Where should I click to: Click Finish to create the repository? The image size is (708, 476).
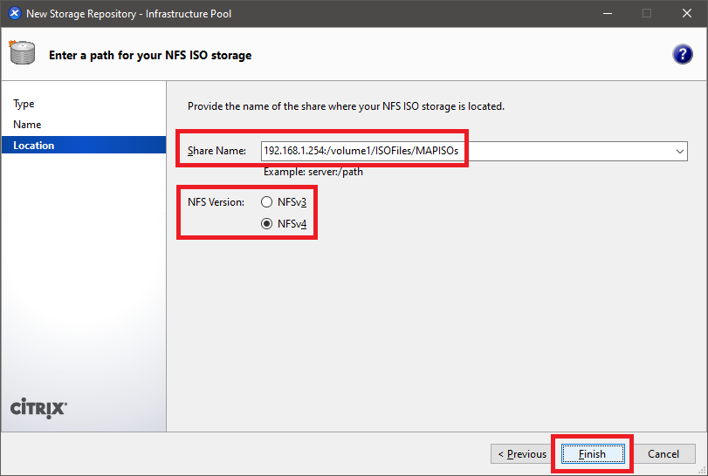[592, 454]
